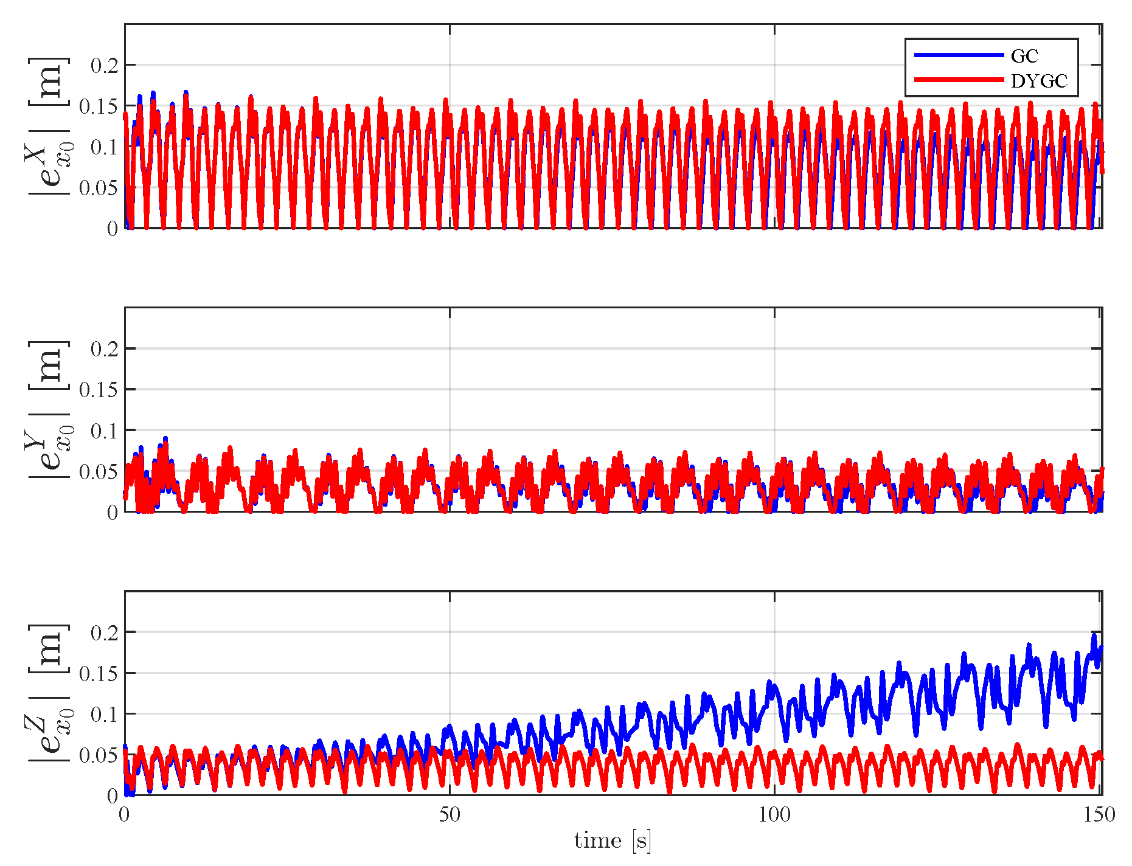This screenshot has height=866, width=1132.
Task: Click the 0 tick on time axis
Action: coord(124,814)
